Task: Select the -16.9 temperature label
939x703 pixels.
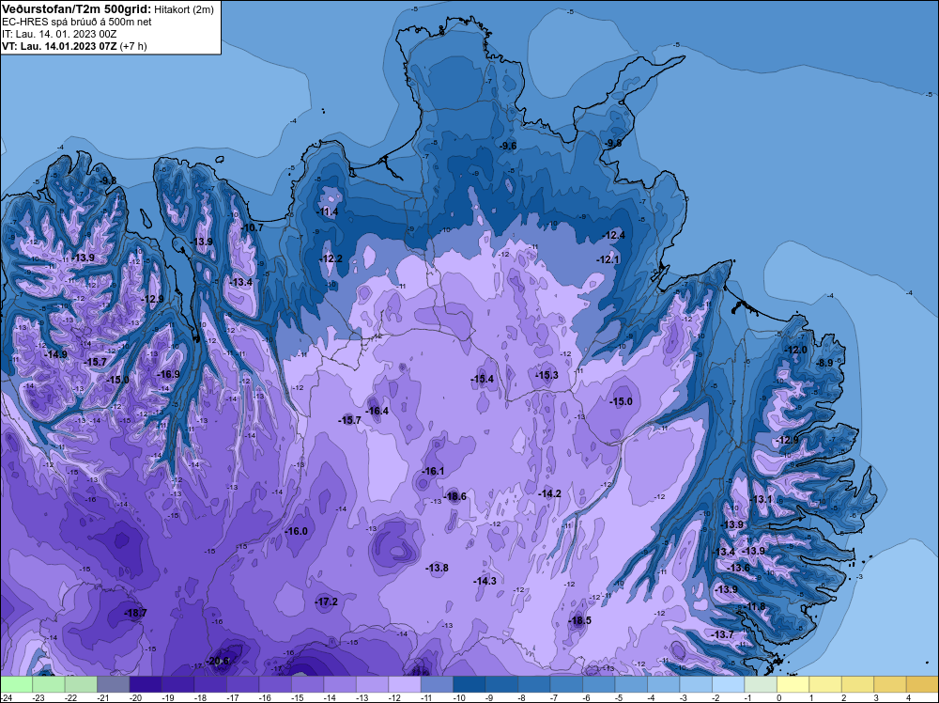Action: click(168, 374)
